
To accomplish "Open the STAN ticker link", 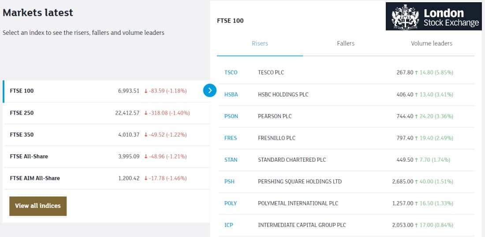I will pos(231,160).
